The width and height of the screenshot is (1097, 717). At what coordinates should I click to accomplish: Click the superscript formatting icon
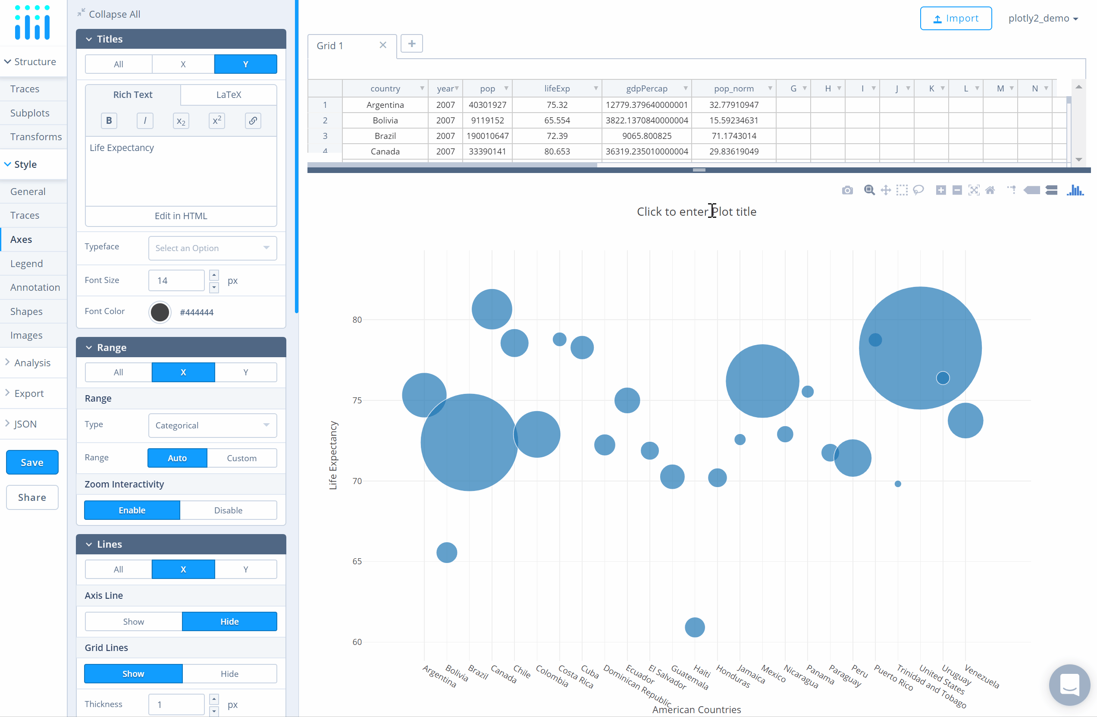tap(216, 121)
